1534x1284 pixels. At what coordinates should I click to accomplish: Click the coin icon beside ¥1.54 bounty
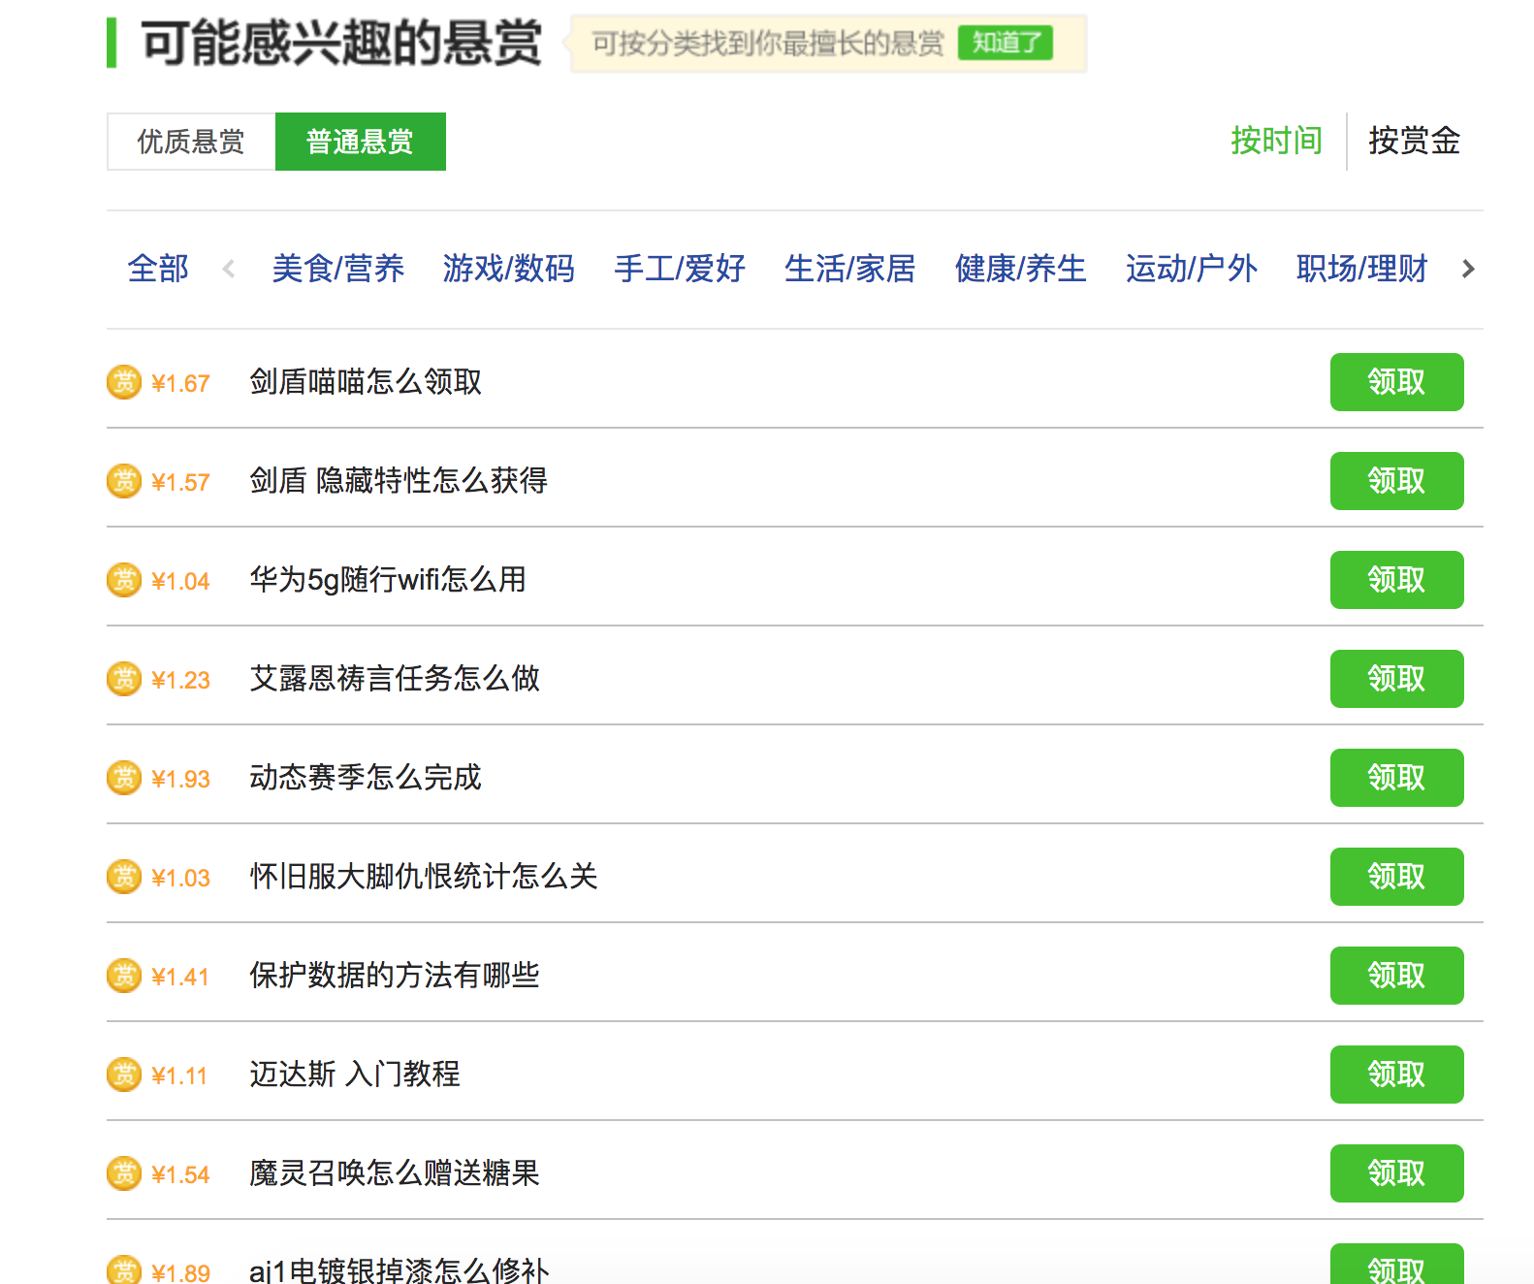tap(124, 1173)
